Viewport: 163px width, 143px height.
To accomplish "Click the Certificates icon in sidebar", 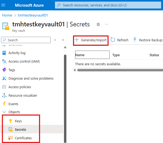I will pos(11,138).
